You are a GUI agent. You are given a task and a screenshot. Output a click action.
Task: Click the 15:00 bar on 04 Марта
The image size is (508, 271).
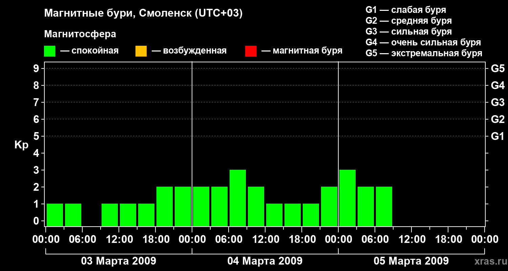[x=293, y=215]
